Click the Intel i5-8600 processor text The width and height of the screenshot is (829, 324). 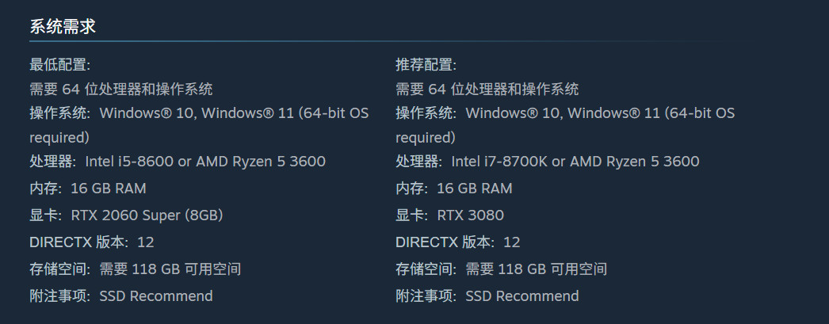[x=128, y=162]
